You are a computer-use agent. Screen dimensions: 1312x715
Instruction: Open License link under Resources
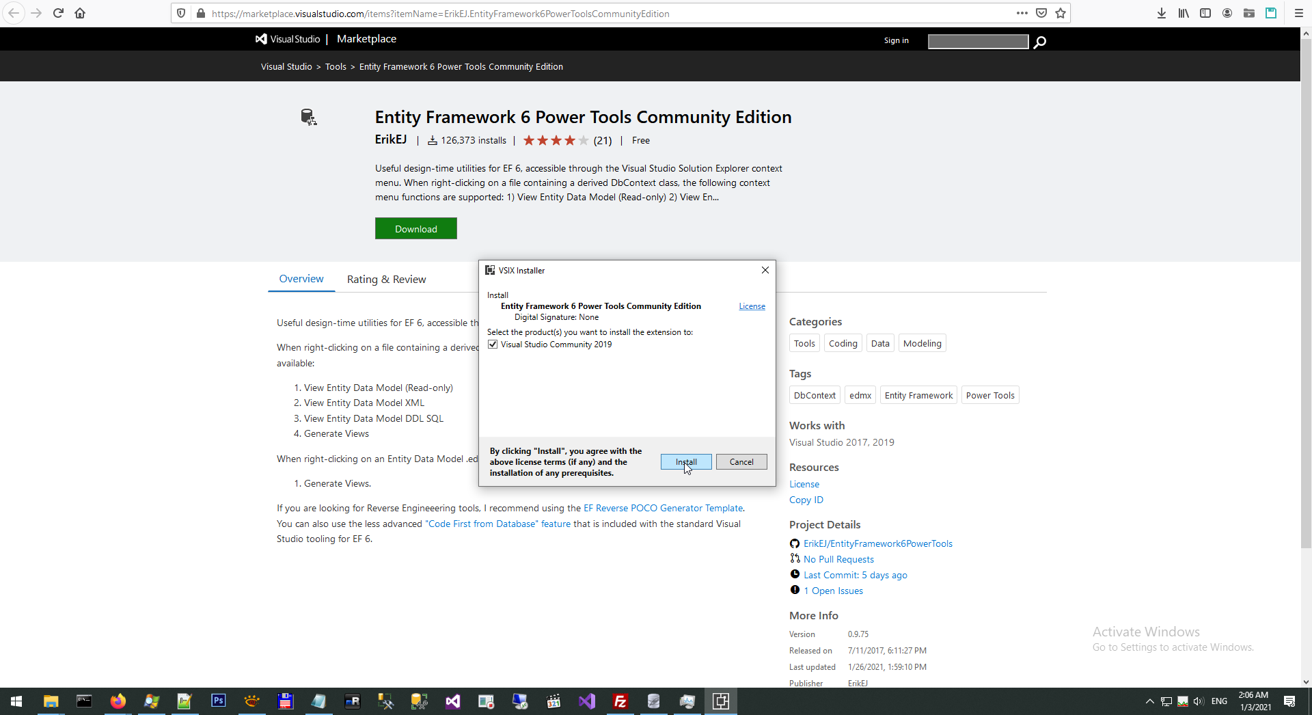point(804,484)
